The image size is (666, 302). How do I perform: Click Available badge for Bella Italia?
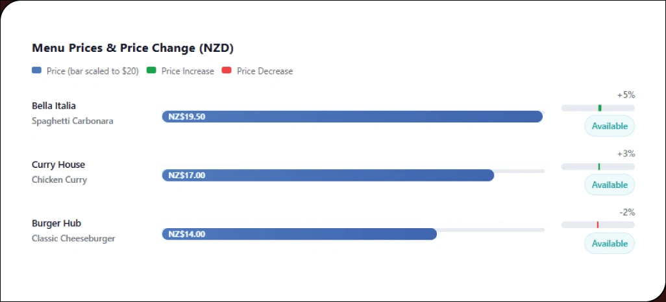[x=610, y=126]
